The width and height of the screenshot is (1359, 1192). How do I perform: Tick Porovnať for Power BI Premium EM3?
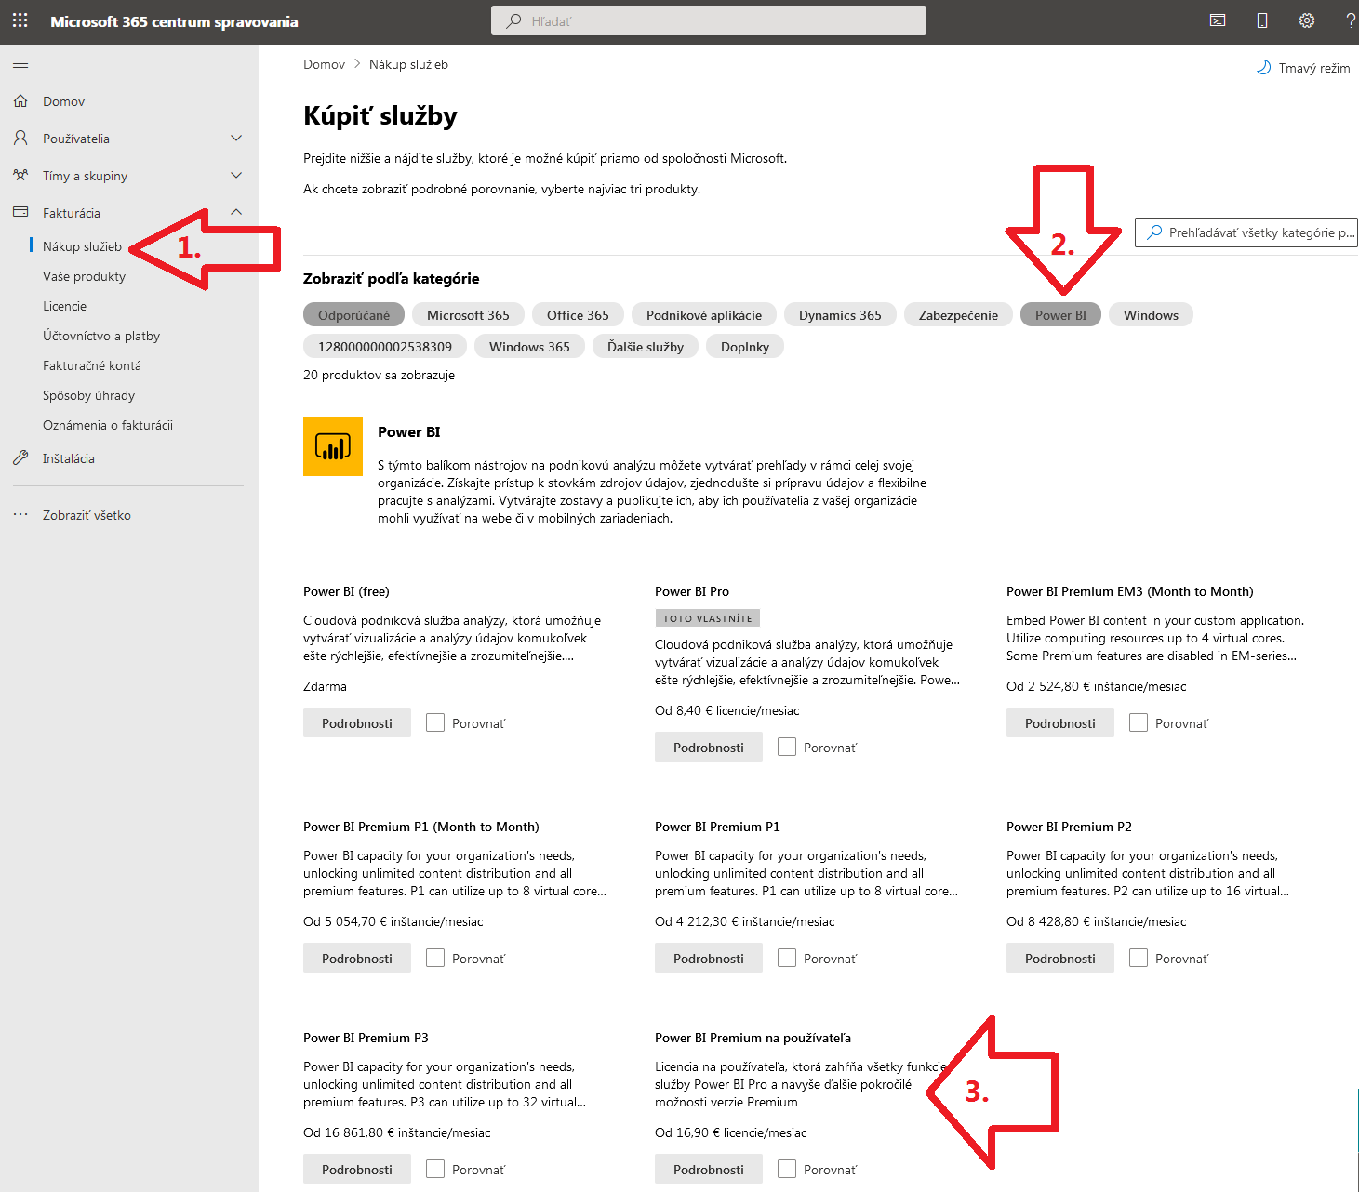point(1139,722)
